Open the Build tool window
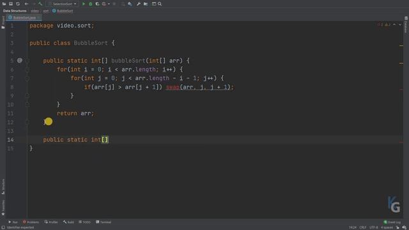Viewport: 409px width, 230px height. click(x=68, y=222)
